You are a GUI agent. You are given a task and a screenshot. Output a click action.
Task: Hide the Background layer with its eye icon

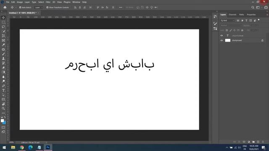click(222, 40)
